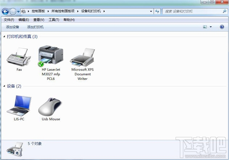Select the HP LaserJet M3027 mfp printer icon
The image size is (229, 160).
click(x=51, y=56)
